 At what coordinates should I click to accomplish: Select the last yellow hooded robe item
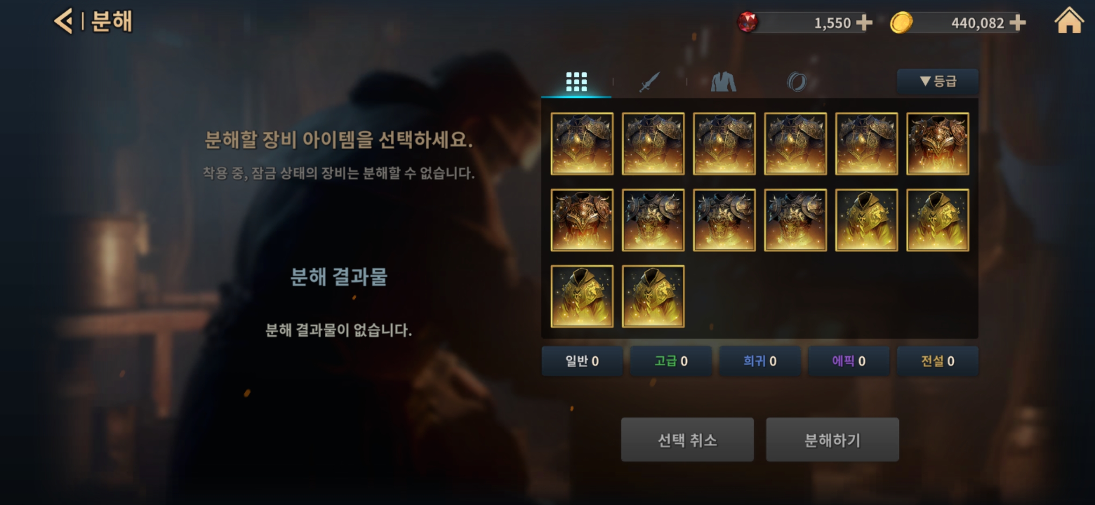tap(653, 296)
